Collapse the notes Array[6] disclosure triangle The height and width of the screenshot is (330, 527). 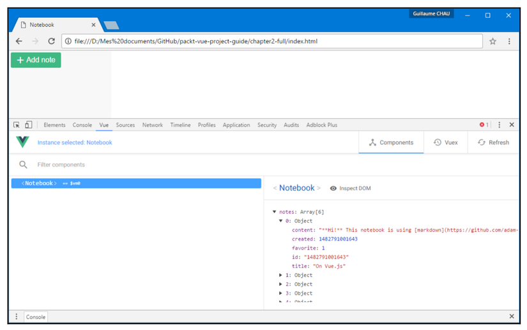[275, 212]
